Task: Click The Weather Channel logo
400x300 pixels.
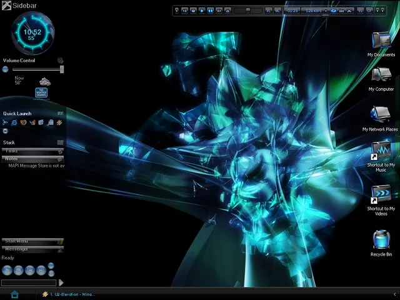Action: click(42, 92)
